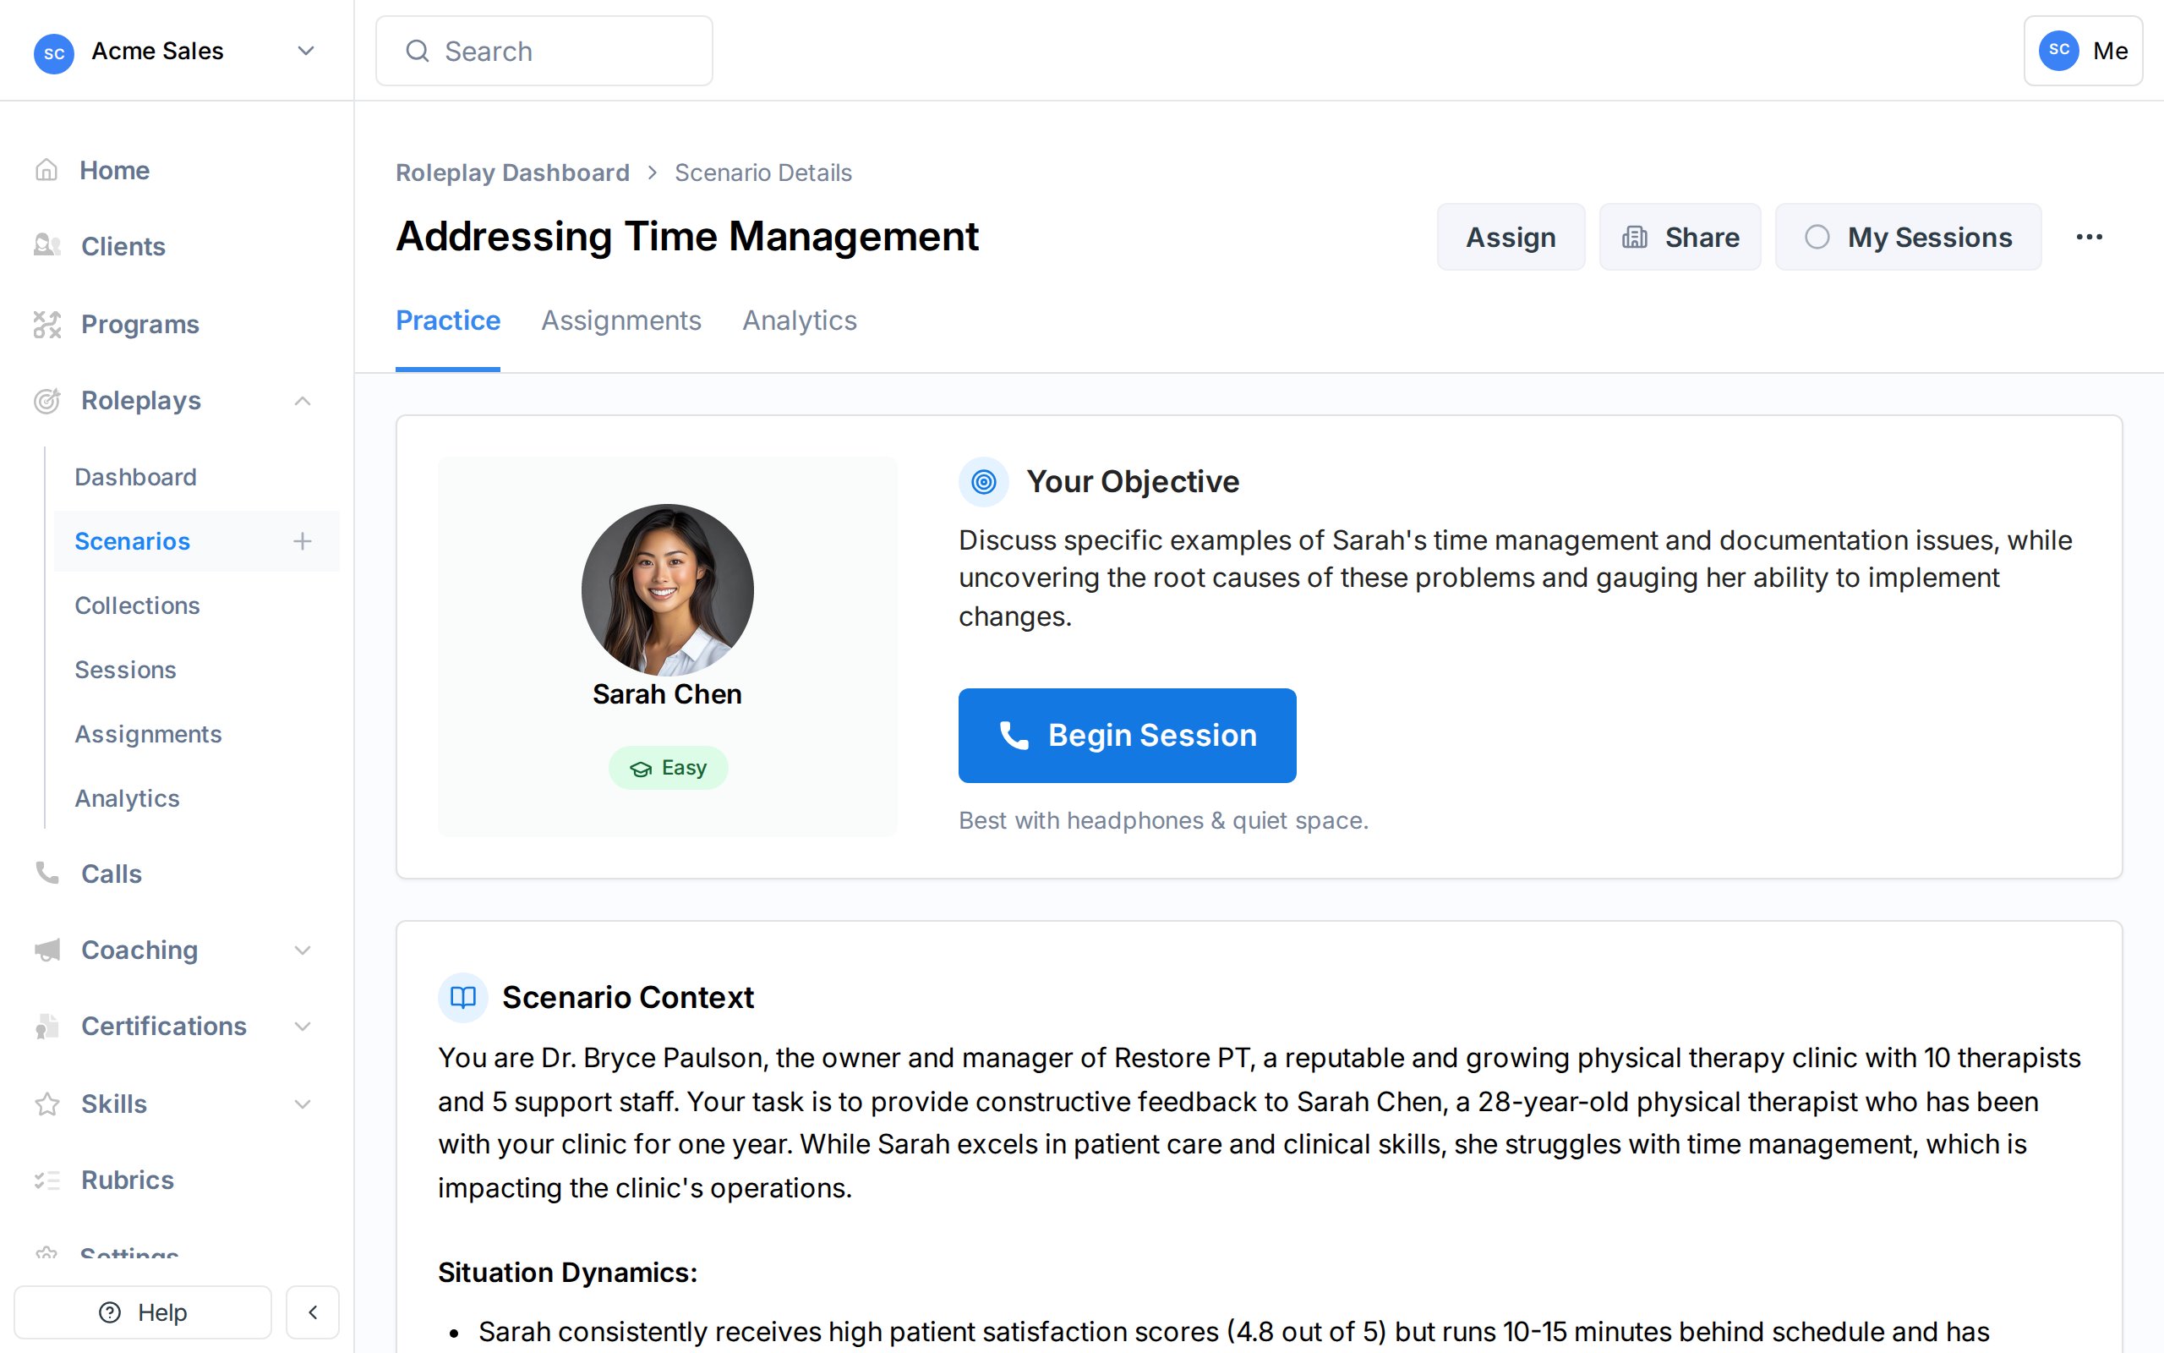The width and height of the screenshot is (2164, 1353).
Task: Open Analytics in the sidebar
Action: click(x=127, y=798)
